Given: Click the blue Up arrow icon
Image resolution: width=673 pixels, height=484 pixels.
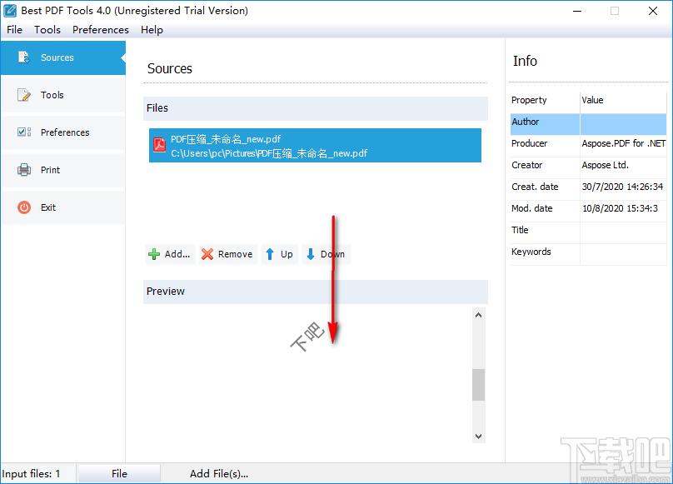Looking at the screenshot, I should pos(270,254).
